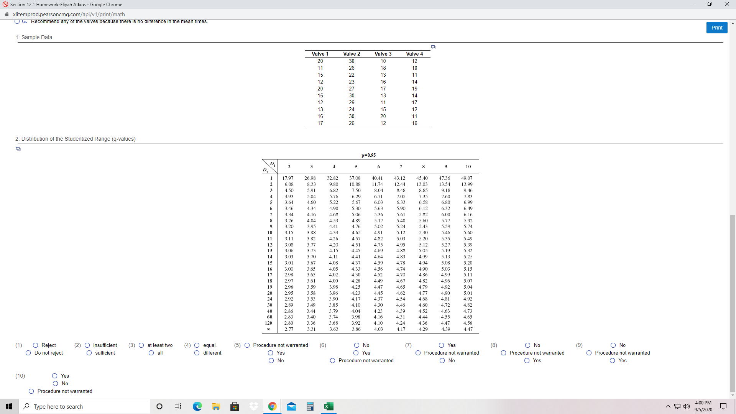Click the Cortana circle icon in taskbar
Viewport: 736px width, 414px height.
pos(159,406)
